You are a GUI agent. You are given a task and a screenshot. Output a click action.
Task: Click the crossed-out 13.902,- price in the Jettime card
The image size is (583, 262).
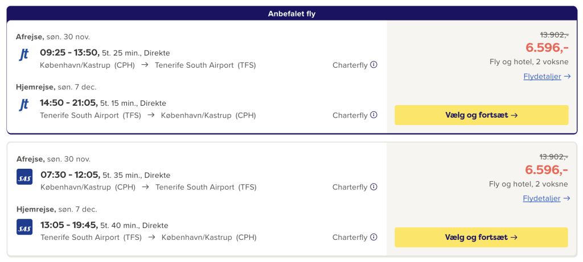click(x=554, y=34)
